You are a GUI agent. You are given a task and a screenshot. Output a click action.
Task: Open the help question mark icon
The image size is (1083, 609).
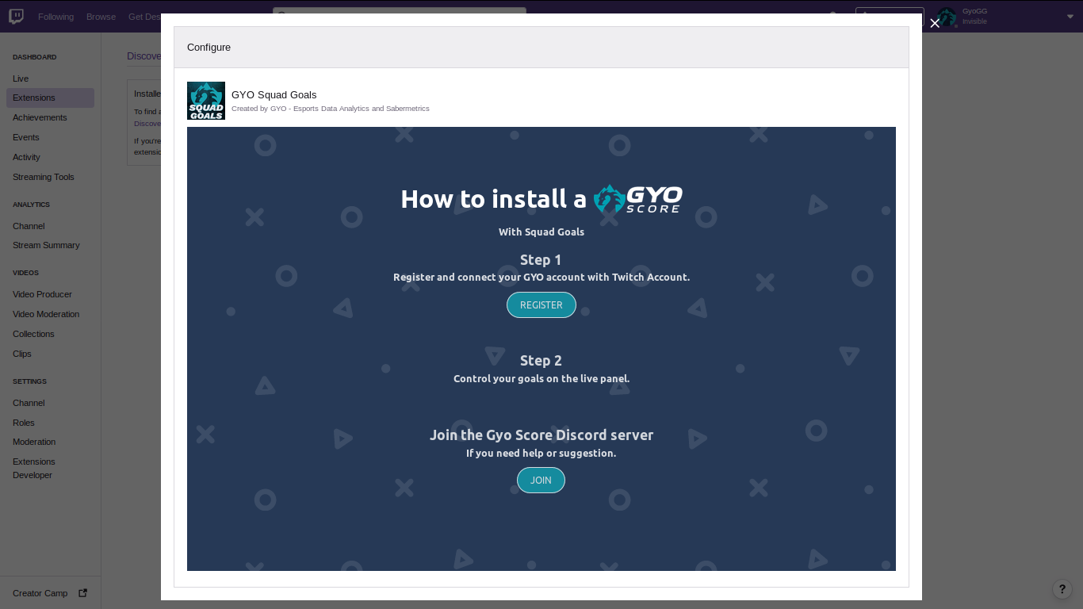point(1062,589)
